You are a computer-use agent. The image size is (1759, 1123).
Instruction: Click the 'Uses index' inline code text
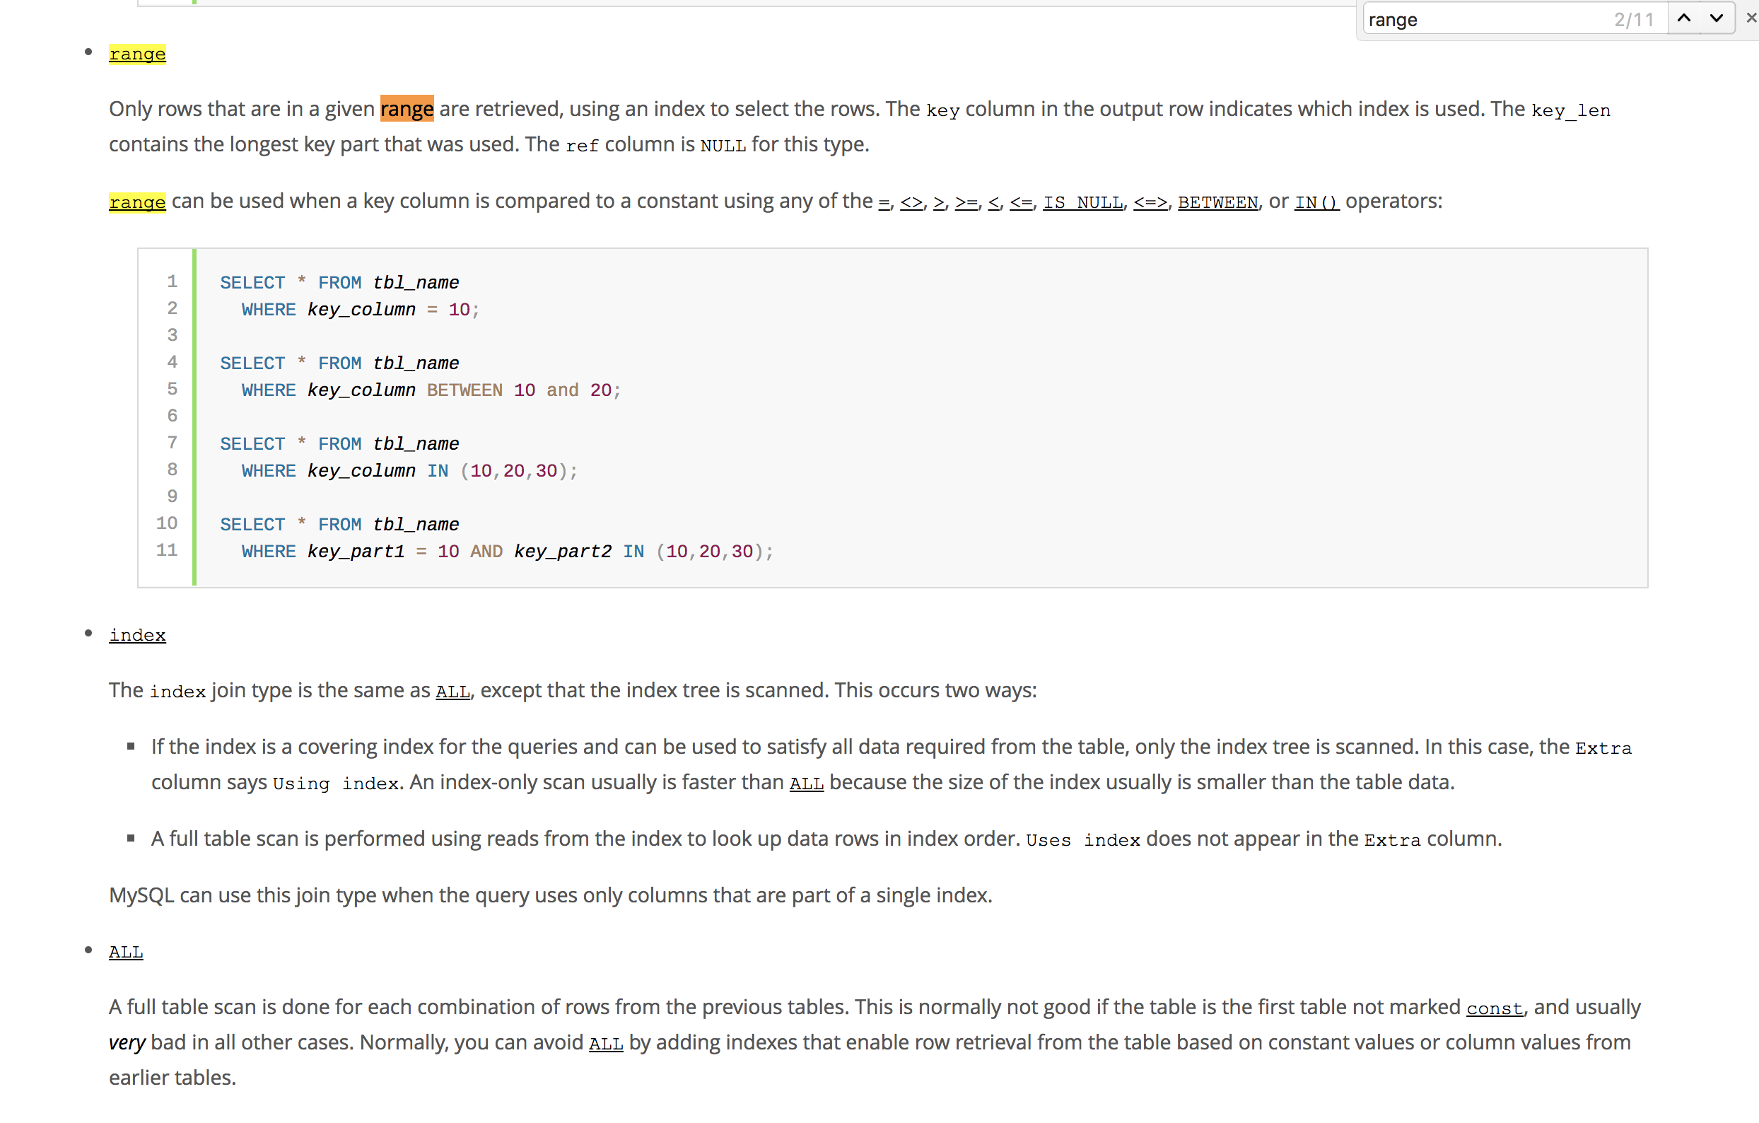tap(1082, 840)
